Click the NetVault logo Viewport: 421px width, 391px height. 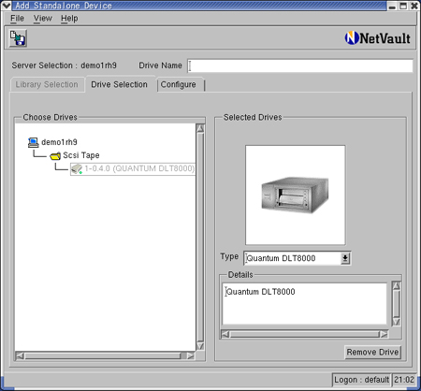377,38
